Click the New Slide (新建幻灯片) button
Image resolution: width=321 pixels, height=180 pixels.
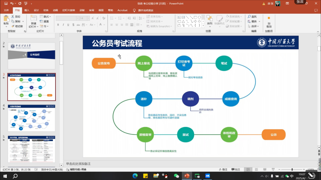tap(33, 21)
